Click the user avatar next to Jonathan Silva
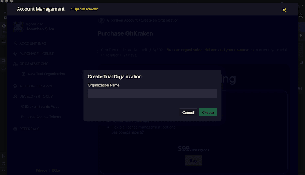 click(18, 26)
